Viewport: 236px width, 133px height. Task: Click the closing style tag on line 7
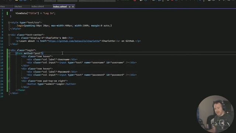click(15, 29)
